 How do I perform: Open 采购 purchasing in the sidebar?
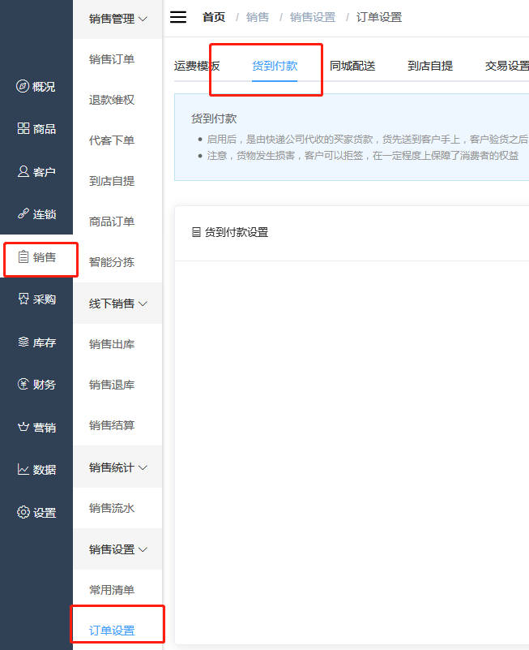click(36, 299)
